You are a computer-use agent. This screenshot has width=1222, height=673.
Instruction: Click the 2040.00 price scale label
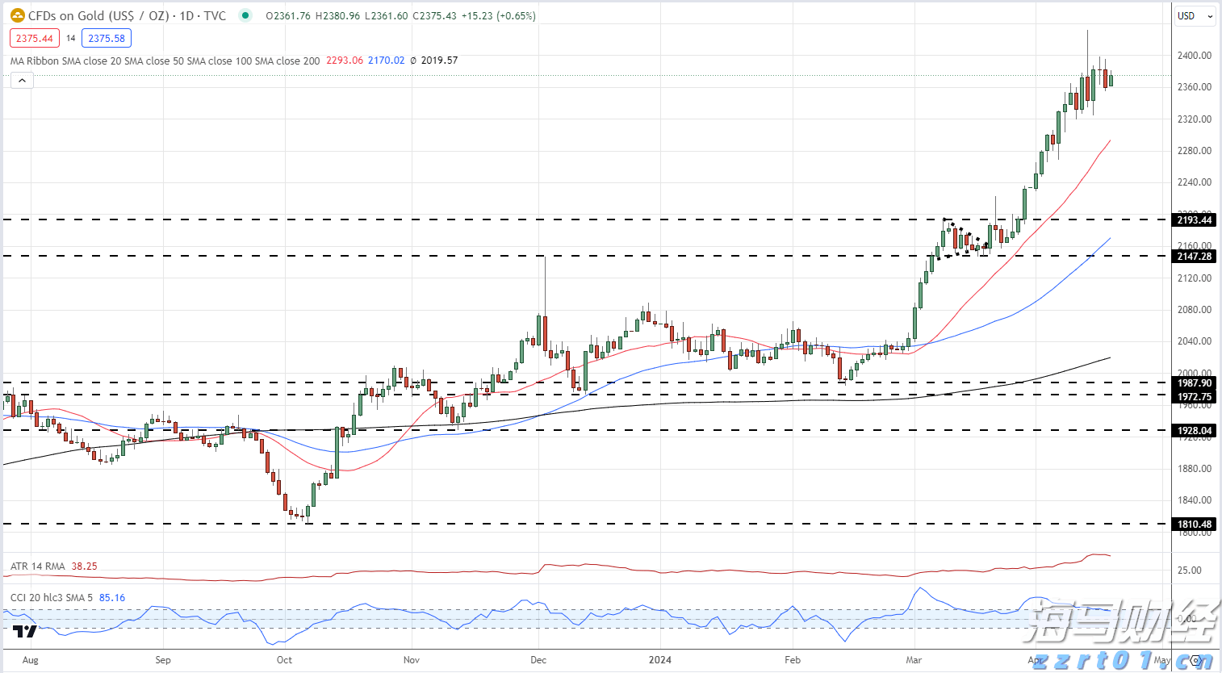1195,341
